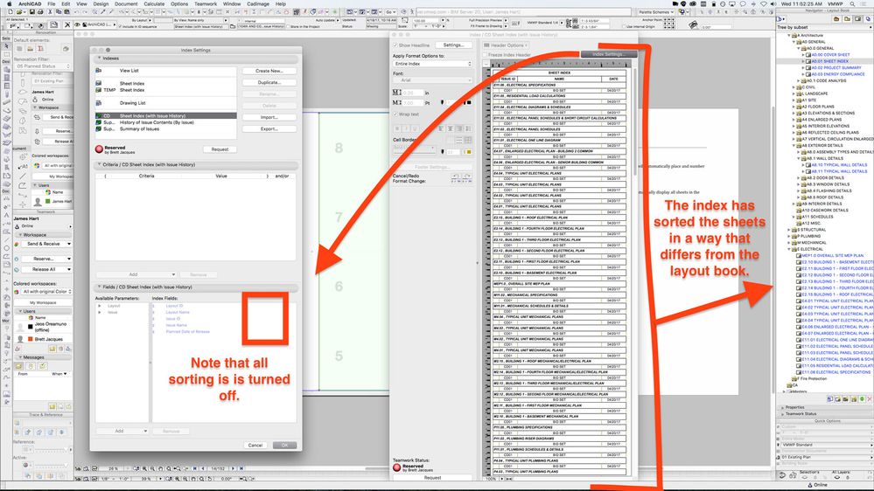
Task: Click Duplicate... button
Action: pos(269,82)
